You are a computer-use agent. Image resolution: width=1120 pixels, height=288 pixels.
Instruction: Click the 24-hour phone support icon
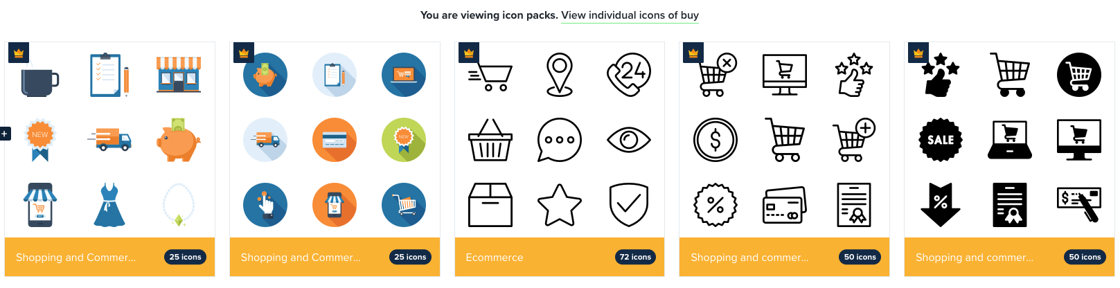628,75
